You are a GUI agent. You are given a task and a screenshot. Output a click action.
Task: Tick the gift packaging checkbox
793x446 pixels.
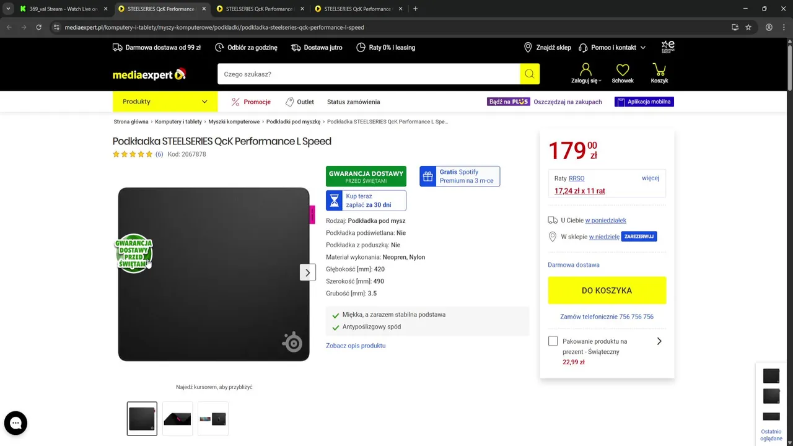click(x=553, y=341)
